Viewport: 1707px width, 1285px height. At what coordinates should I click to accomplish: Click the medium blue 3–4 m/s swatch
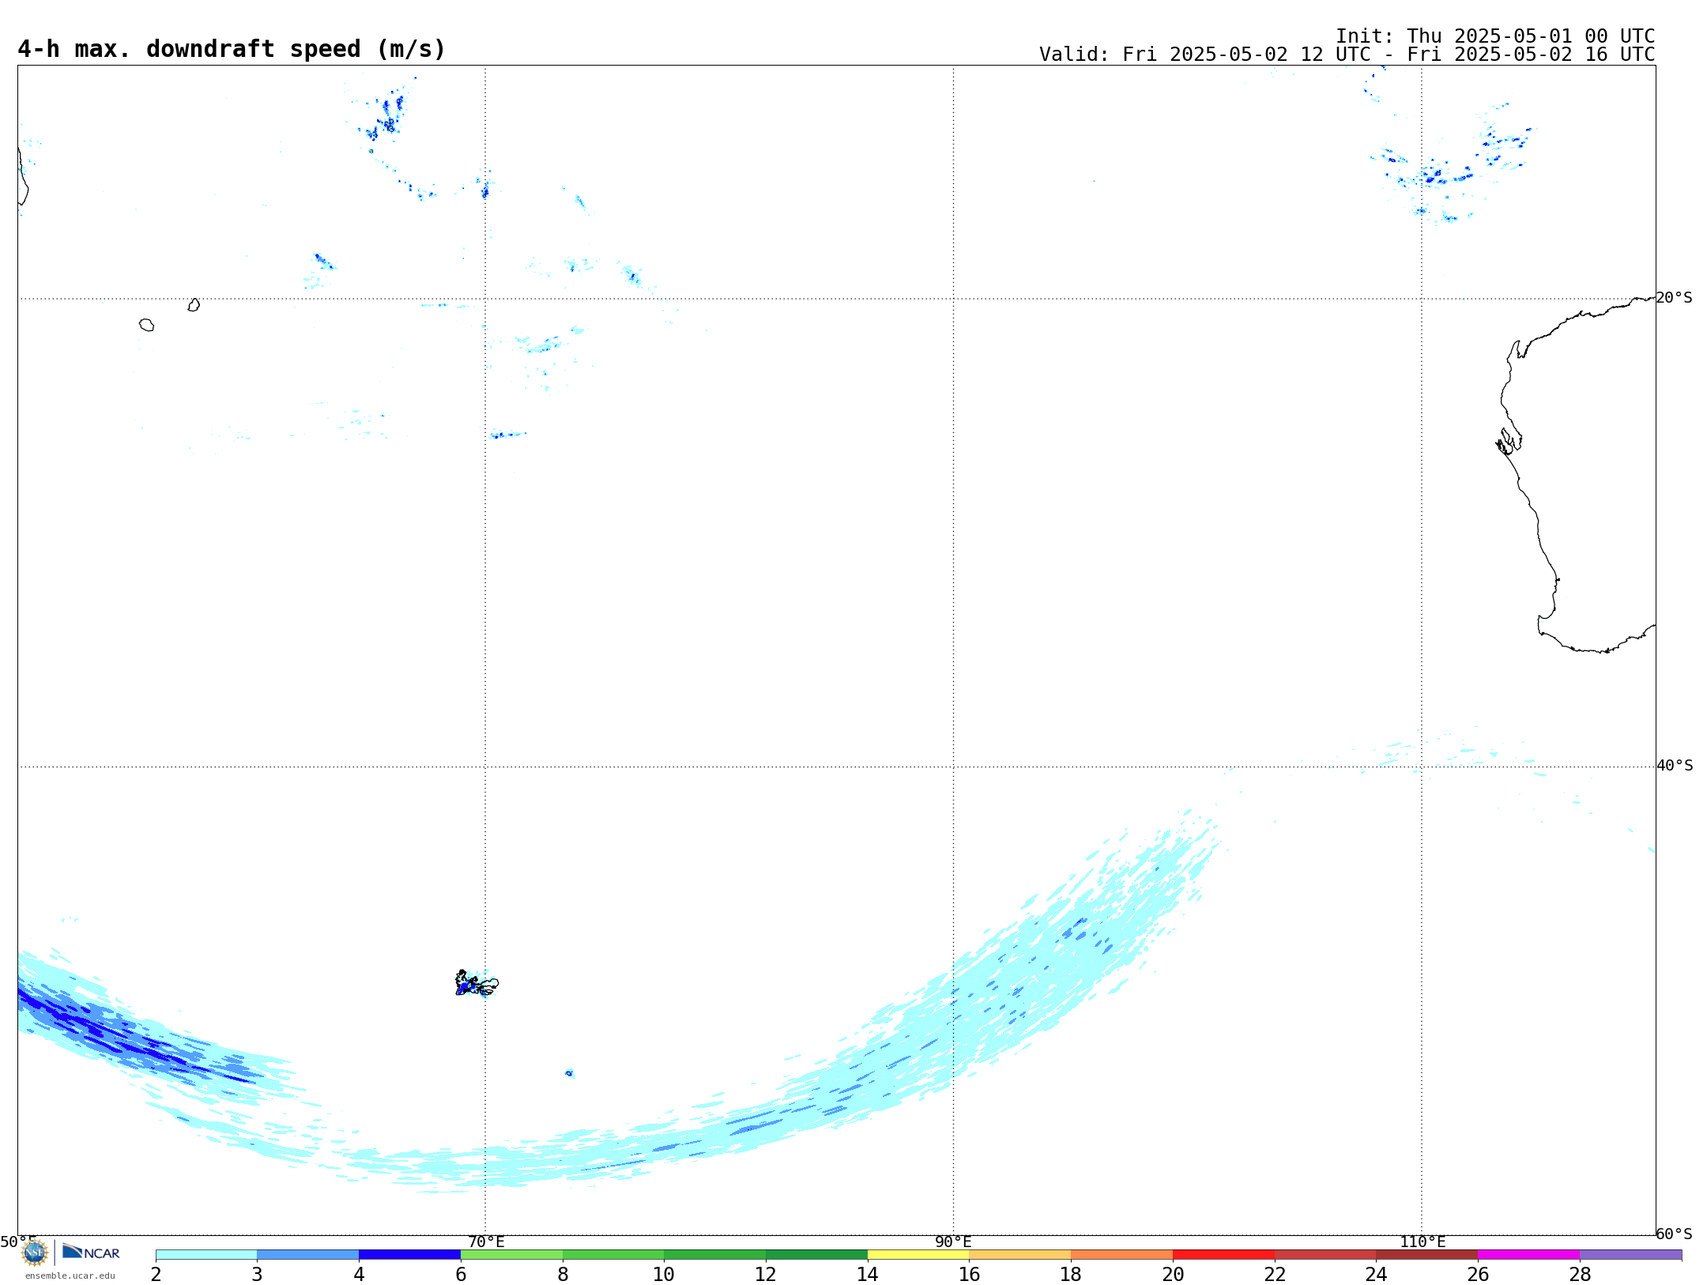308,1255
